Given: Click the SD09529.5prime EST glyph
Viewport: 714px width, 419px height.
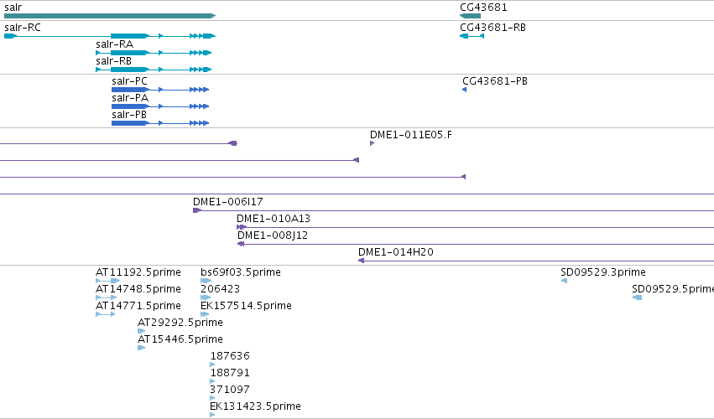Looking at the screenshot, I should [x=637, y=297].
